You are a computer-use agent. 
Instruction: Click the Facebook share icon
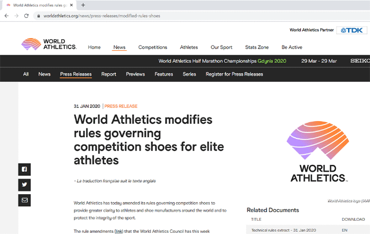click(x=24, y=169)
